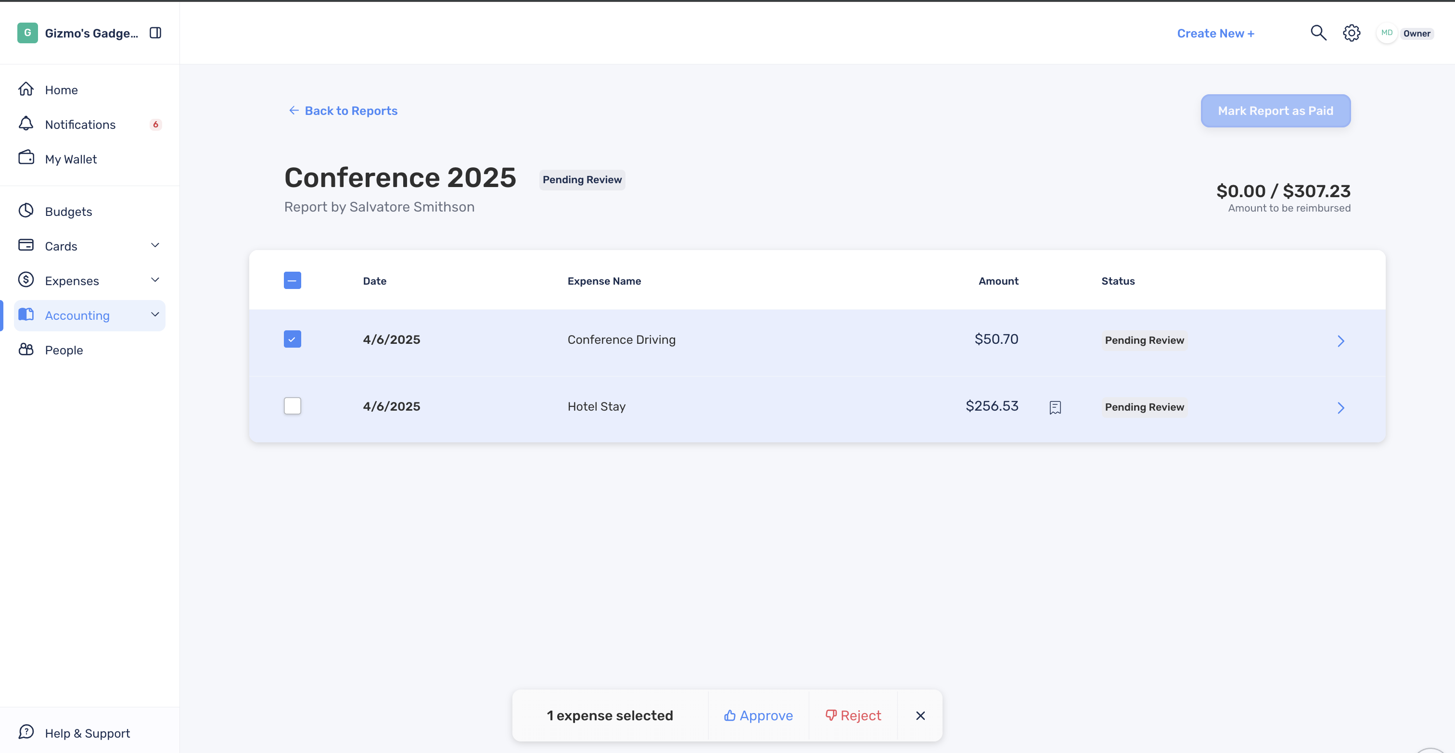Click the Gizmo's Gadge... workspace name
Image resolution: width=1455 pixels, height=753 pixels.
pos(91,33)
